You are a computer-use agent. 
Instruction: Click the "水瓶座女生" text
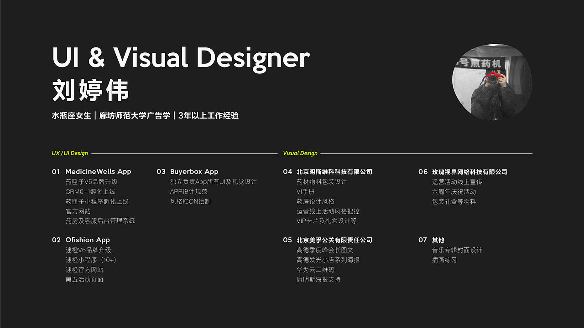(72, 116)
